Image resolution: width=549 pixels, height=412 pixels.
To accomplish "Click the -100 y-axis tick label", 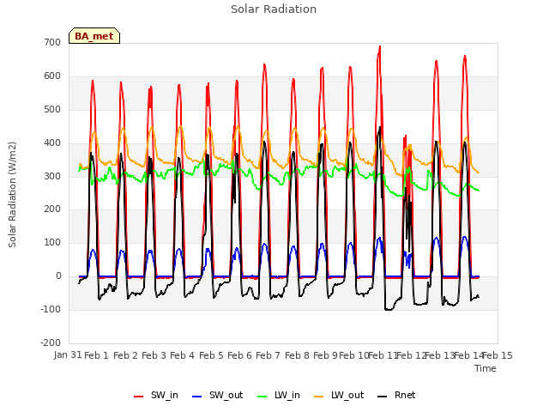I will [x=51, y=309].
